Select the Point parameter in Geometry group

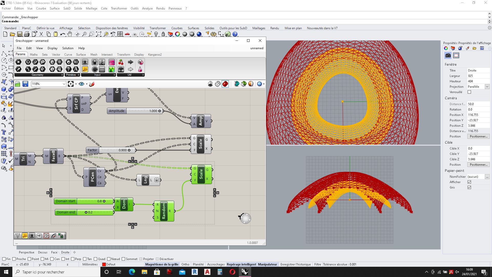pyautogui.click(x=18, y=62)
